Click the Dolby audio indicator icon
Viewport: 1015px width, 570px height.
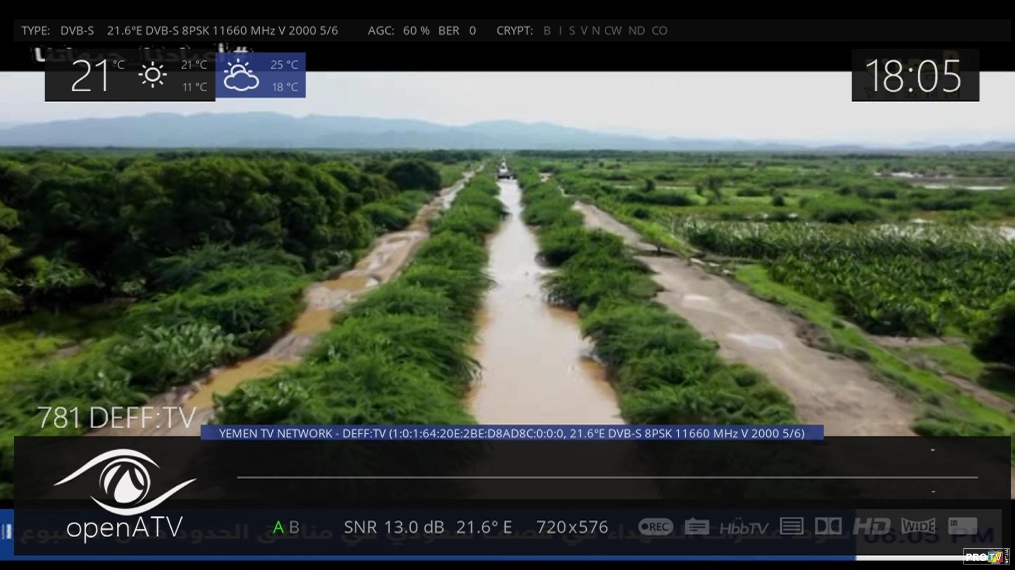[828, 526]
